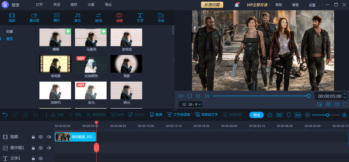
Task: Stop the preview playback
Action: pyautogui.click(x=190, y=96)
